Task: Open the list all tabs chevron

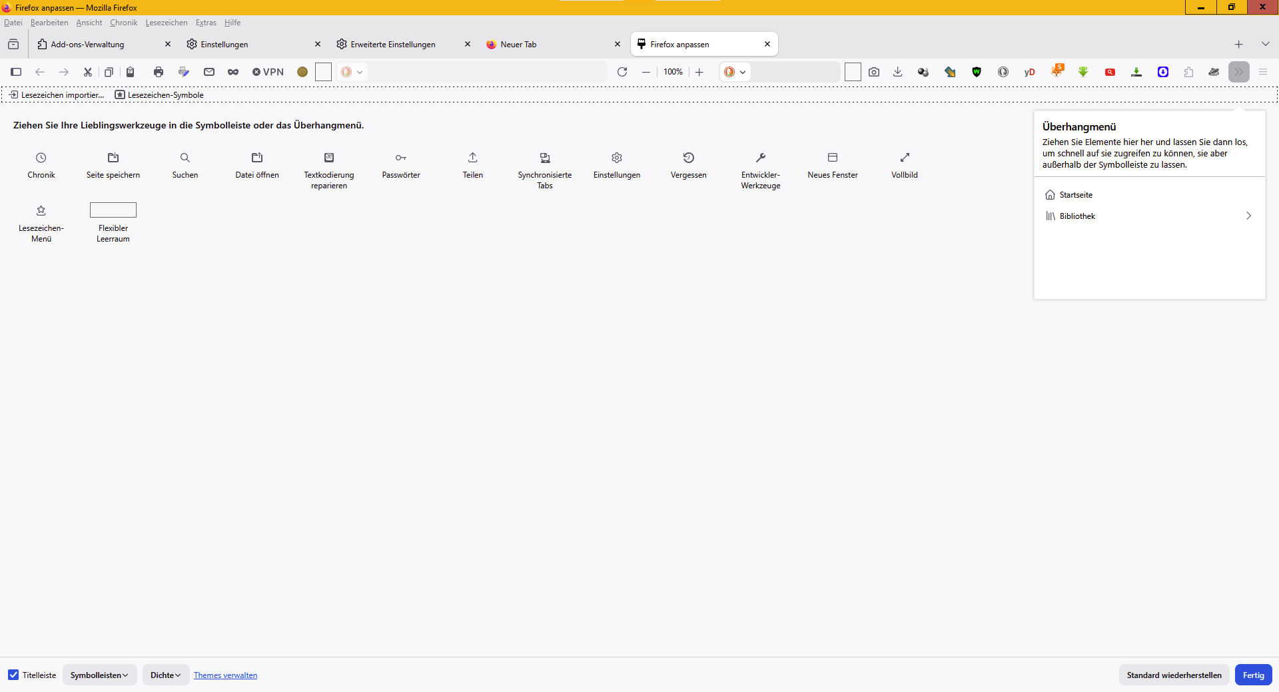Action: pos(1265,44)
